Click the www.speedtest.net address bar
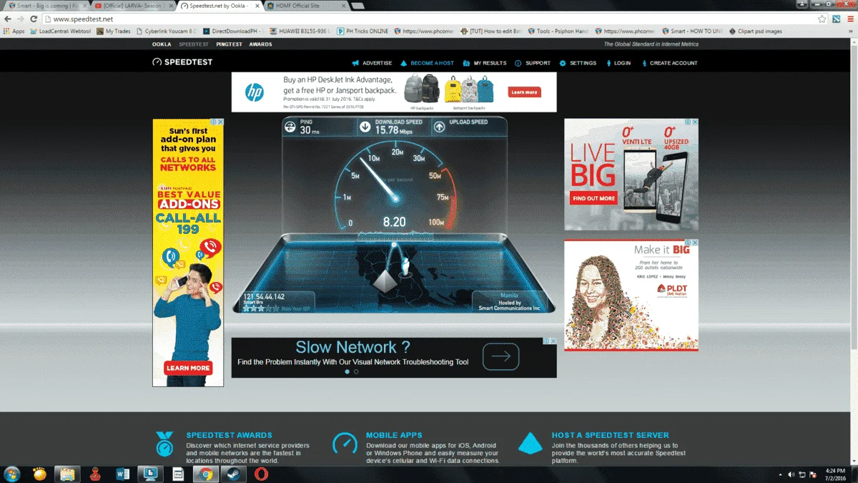The height and width of the screenshot is (483, 858). (x=429, y=19)
